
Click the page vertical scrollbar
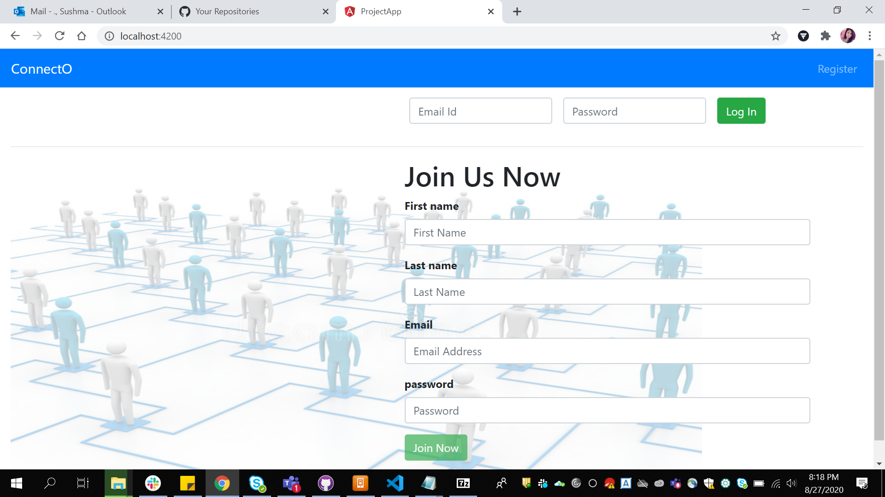(x=879, y=248)
